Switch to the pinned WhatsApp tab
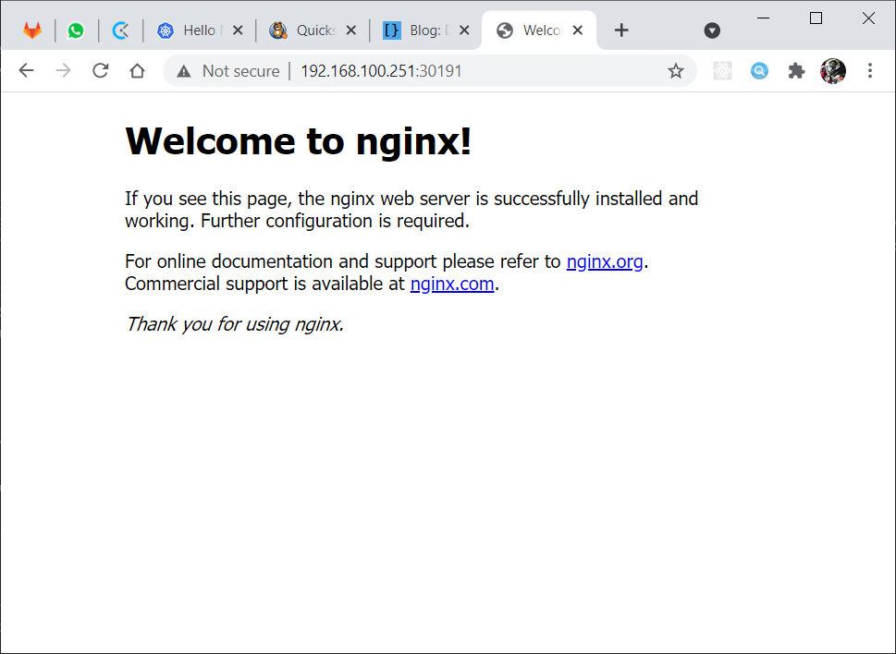The height and width of the screenshot is (654, 896). [76, 30]
